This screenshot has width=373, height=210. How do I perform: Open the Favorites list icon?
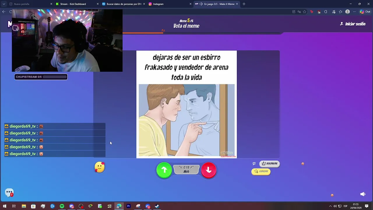[x=340, y=12]
